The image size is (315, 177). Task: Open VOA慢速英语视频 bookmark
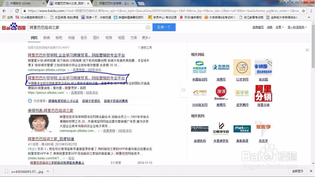point(31,17)
